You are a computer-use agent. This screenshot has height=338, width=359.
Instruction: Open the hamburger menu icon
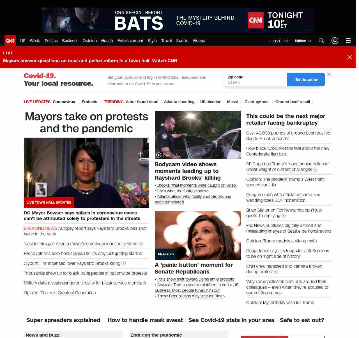point(348,41)
